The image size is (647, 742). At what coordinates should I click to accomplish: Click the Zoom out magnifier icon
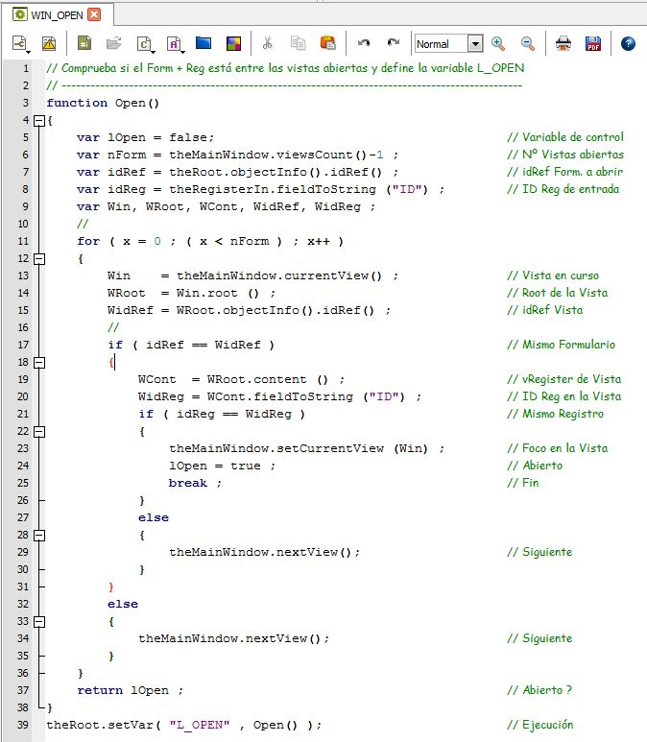tap(528, 43)
